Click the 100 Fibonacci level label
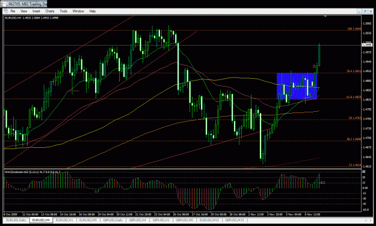Viewport: 376px width, 226px height. (x=354, y=29)
